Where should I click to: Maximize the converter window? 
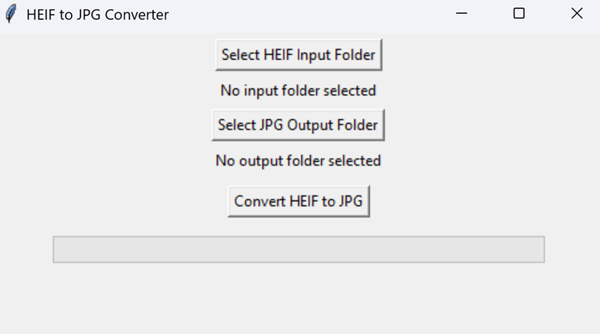(x=519, y=14)
